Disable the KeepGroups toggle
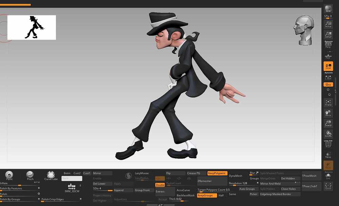Viewport: 339px width, 206px height. (x=207, y=195)
